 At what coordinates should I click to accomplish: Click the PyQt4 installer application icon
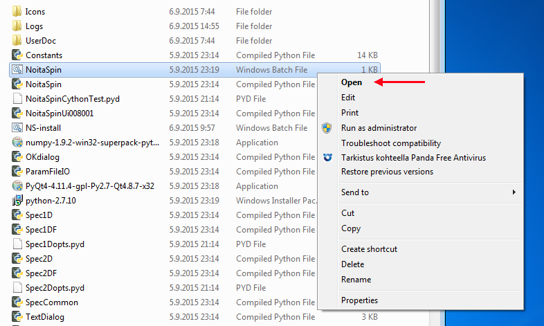(17, 186)
